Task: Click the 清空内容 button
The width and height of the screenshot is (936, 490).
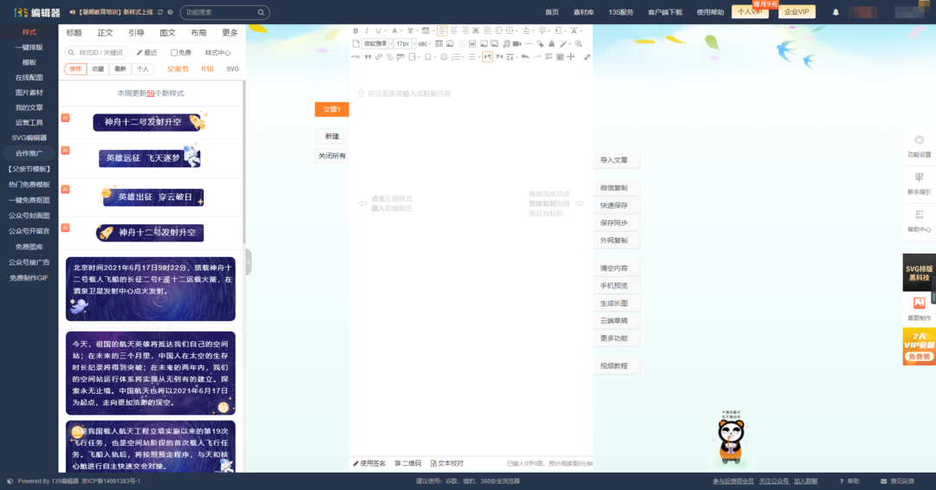Action: 614,268
